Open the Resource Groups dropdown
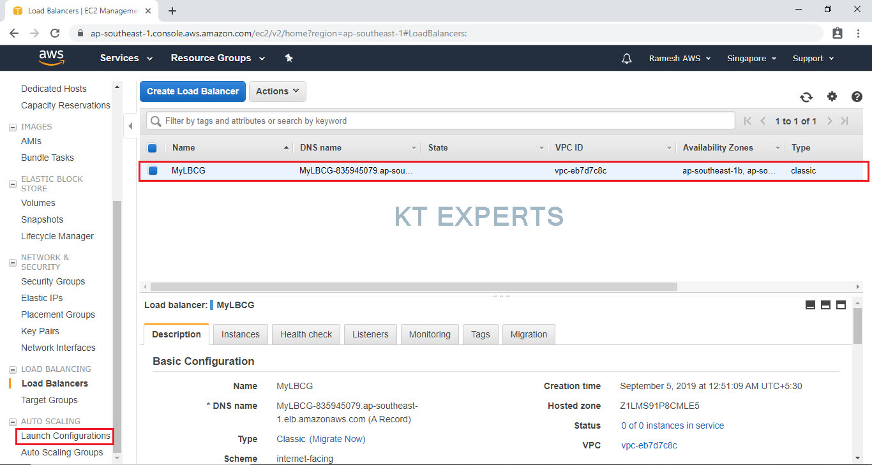The image size is (872, 465). pos(218,58)
